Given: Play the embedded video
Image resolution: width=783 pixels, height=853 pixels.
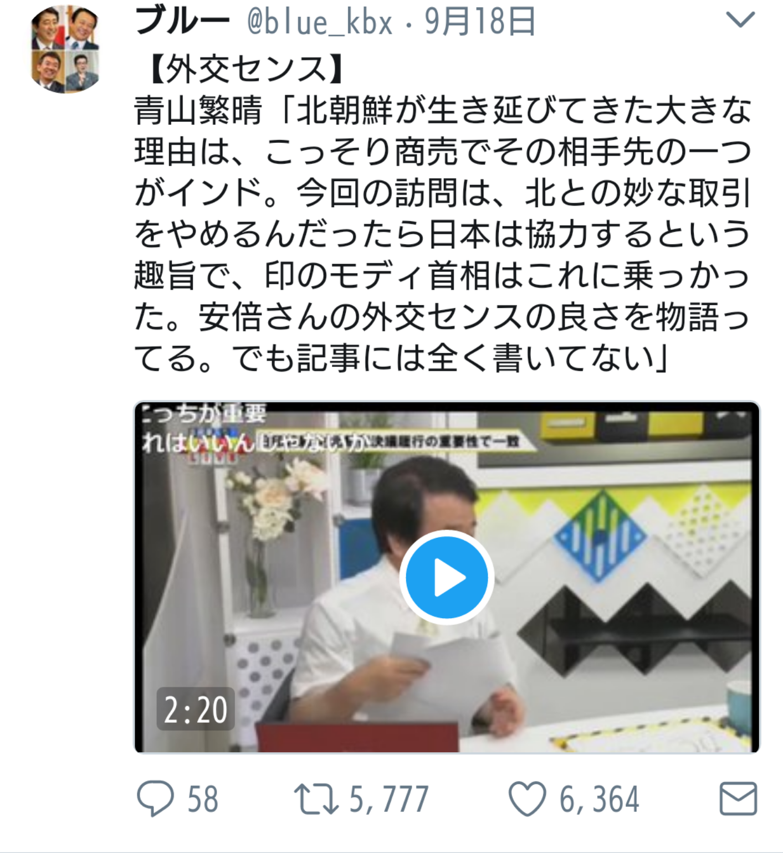Looking at the screenshot, I should tap(447, 578).
